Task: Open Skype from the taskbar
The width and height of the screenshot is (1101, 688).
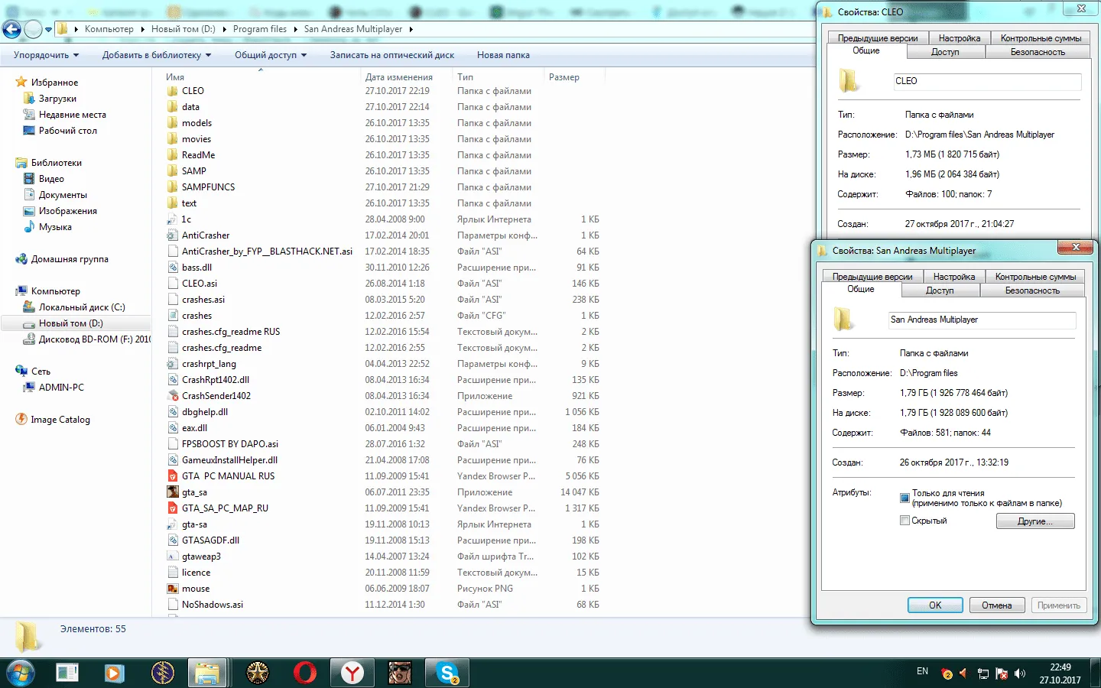Action: click(x=447, y=673)
